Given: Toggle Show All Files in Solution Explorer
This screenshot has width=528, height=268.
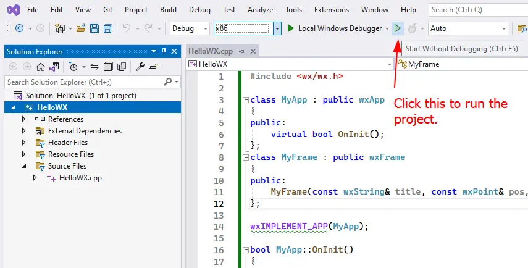Looking at the screenshot, I should pyautogui.click(x=122, y=67).
